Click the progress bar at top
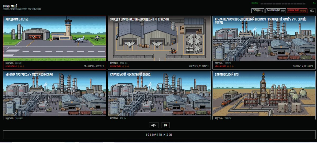Viewport: 317px width, 143px height. (x=283, y=3)
